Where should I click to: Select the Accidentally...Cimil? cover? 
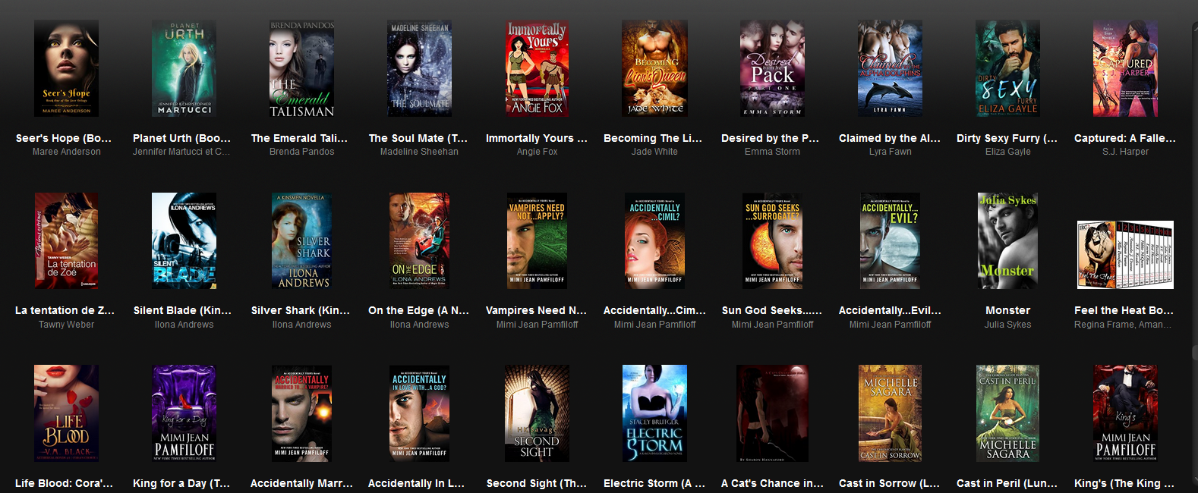click(654, 240)
